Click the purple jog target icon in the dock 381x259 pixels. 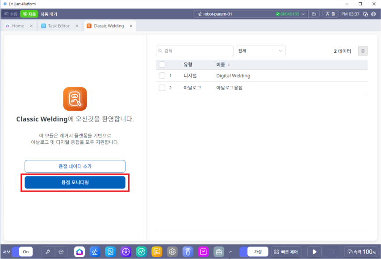pyautogui.click(x=126, y=252)
